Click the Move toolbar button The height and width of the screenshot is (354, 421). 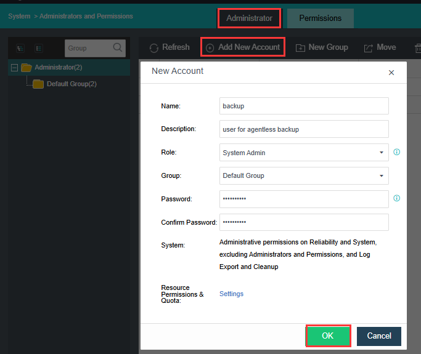380,47
